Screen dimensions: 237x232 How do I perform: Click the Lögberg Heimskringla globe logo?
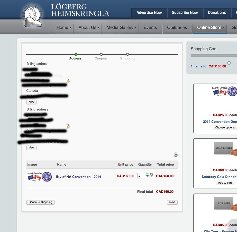(32, 16)
